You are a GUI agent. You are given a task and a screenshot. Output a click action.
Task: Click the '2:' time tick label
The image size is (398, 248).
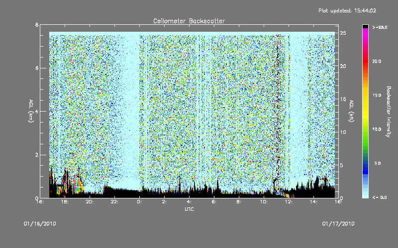point(164,202)
